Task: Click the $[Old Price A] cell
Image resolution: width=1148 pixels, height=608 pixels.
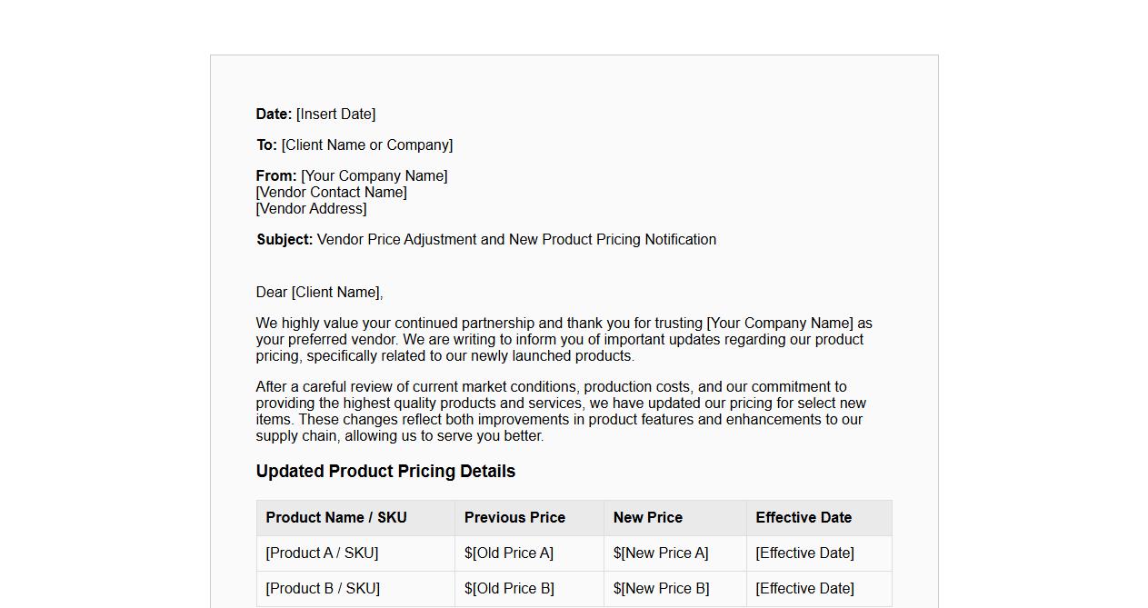Action: point(508,553)
